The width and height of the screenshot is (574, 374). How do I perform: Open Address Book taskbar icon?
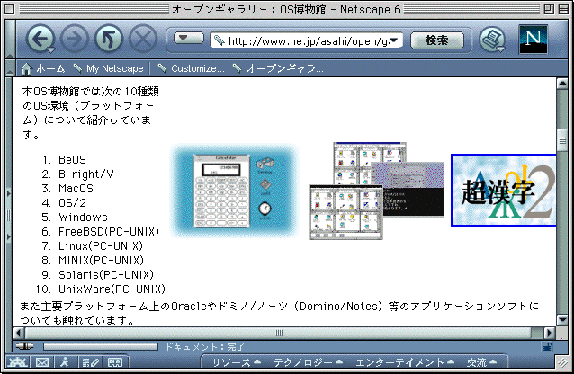(x=115, y=362)
